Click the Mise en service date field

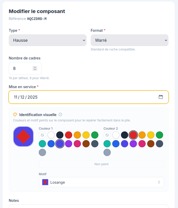coord(89,97)
